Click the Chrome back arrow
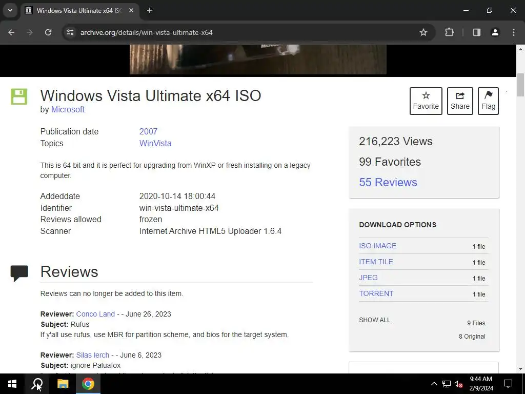Screen dimensions: 525x394 pyautogui.click(x=11, y=32)
